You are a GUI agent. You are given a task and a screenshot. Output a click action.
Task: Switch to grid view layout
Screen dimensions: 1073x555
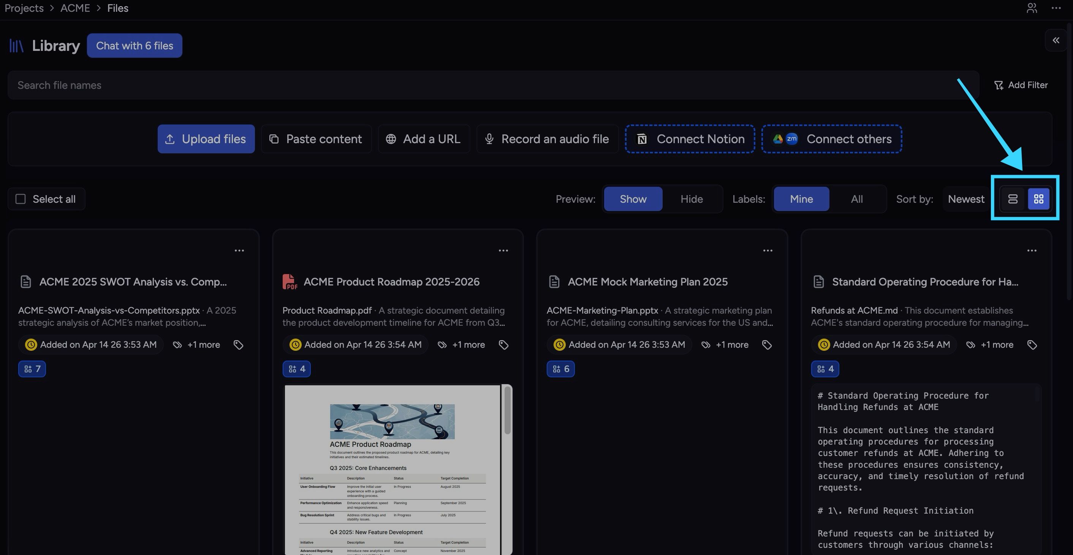[1038, 199]
